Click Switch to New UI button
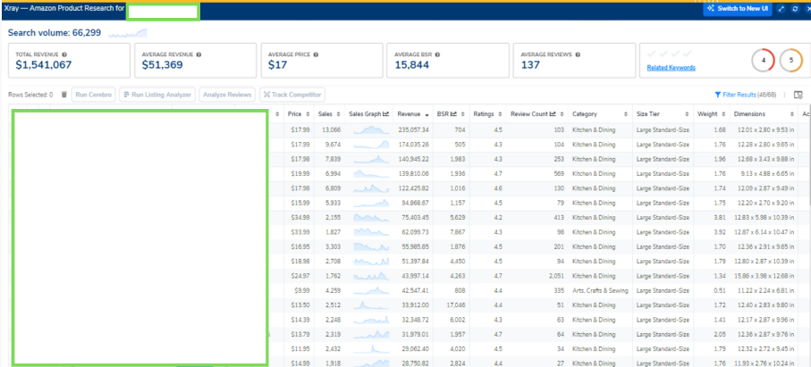This screenshot has width=811, height=367. point(738,9)
